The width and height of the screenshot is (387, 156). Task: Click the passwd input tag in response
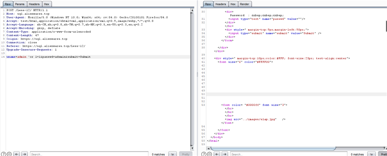267,19
